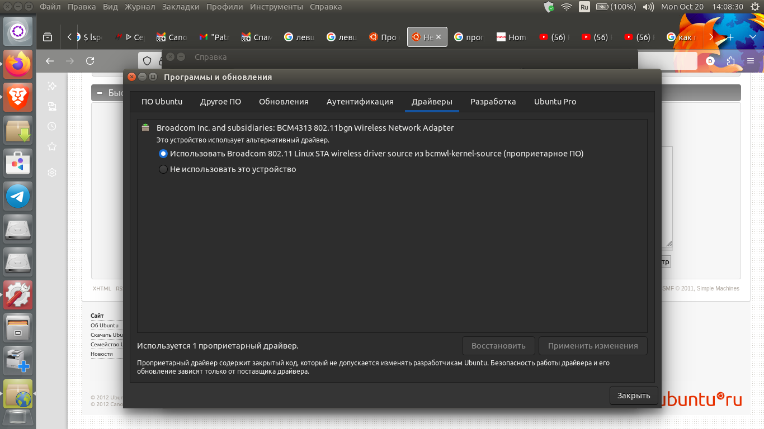
Task: Launch Brave browser from the dock
Action: coord(18,97)
